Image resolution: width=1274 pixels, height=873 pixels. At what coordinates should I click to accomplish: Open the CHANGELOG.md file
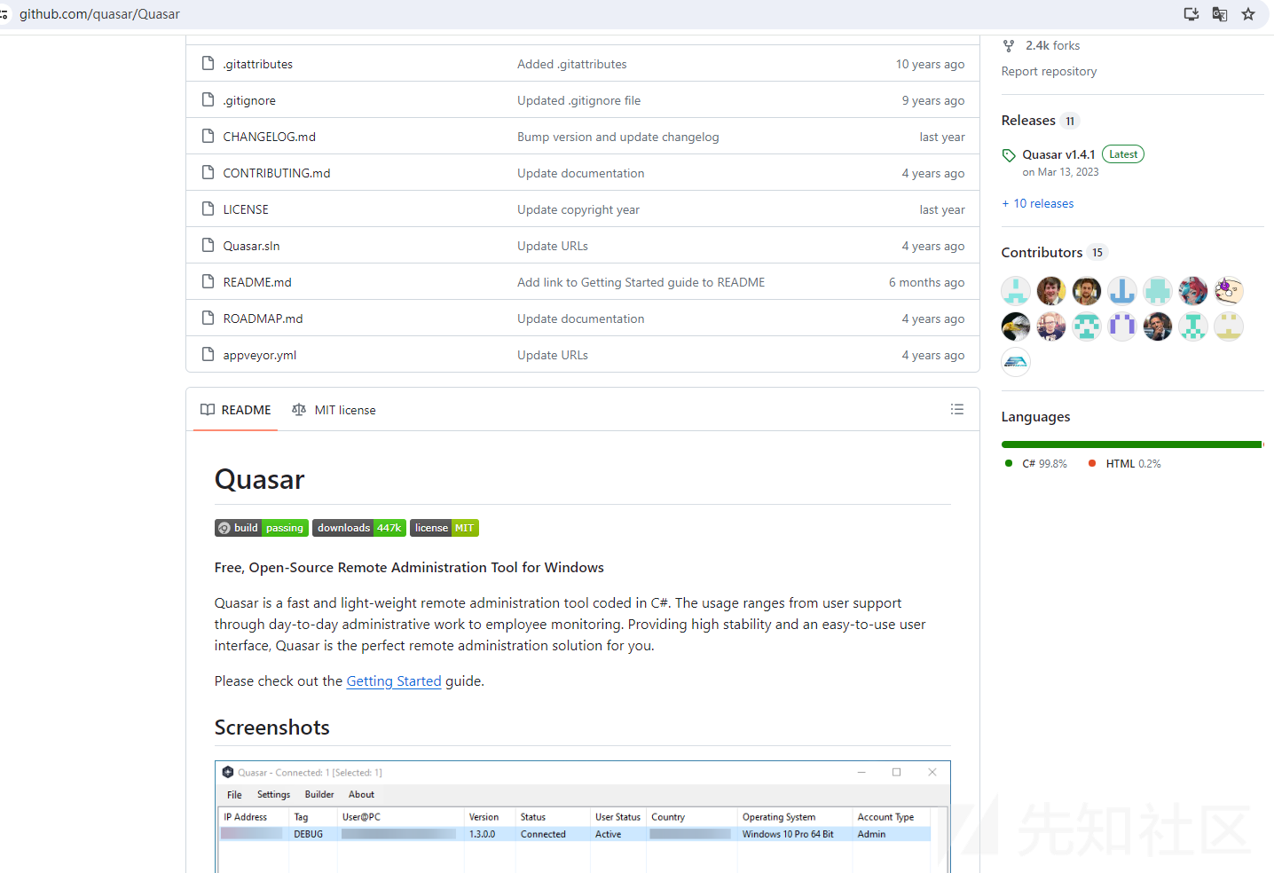[x=270, y=137]
